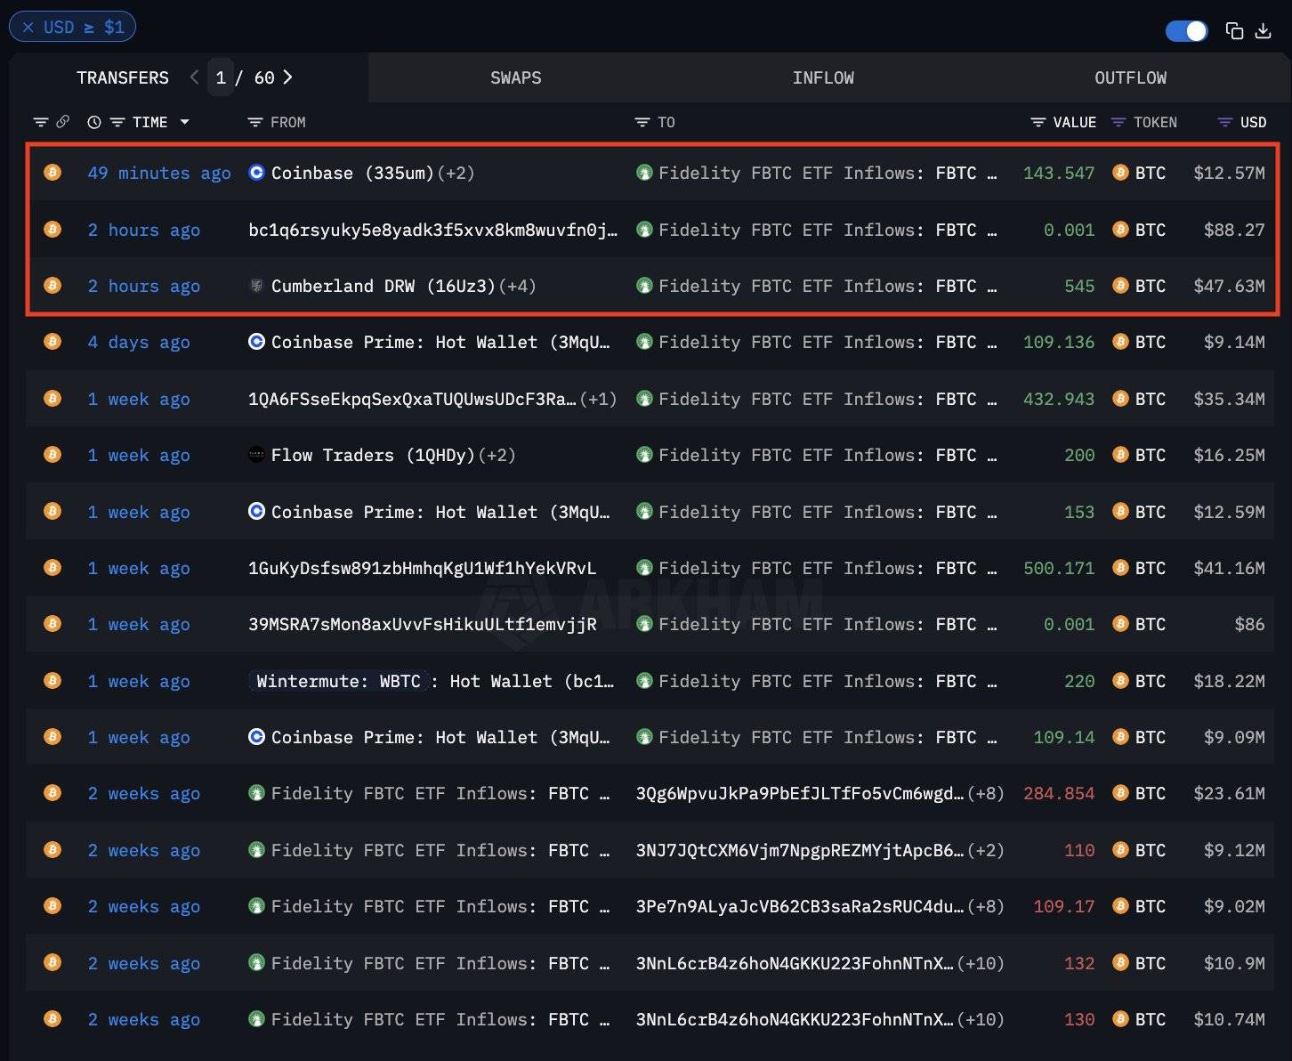Open the TO column filter icon
Screen dimensions: 1292x1061
pyautogui.click(x=642, y=122)
